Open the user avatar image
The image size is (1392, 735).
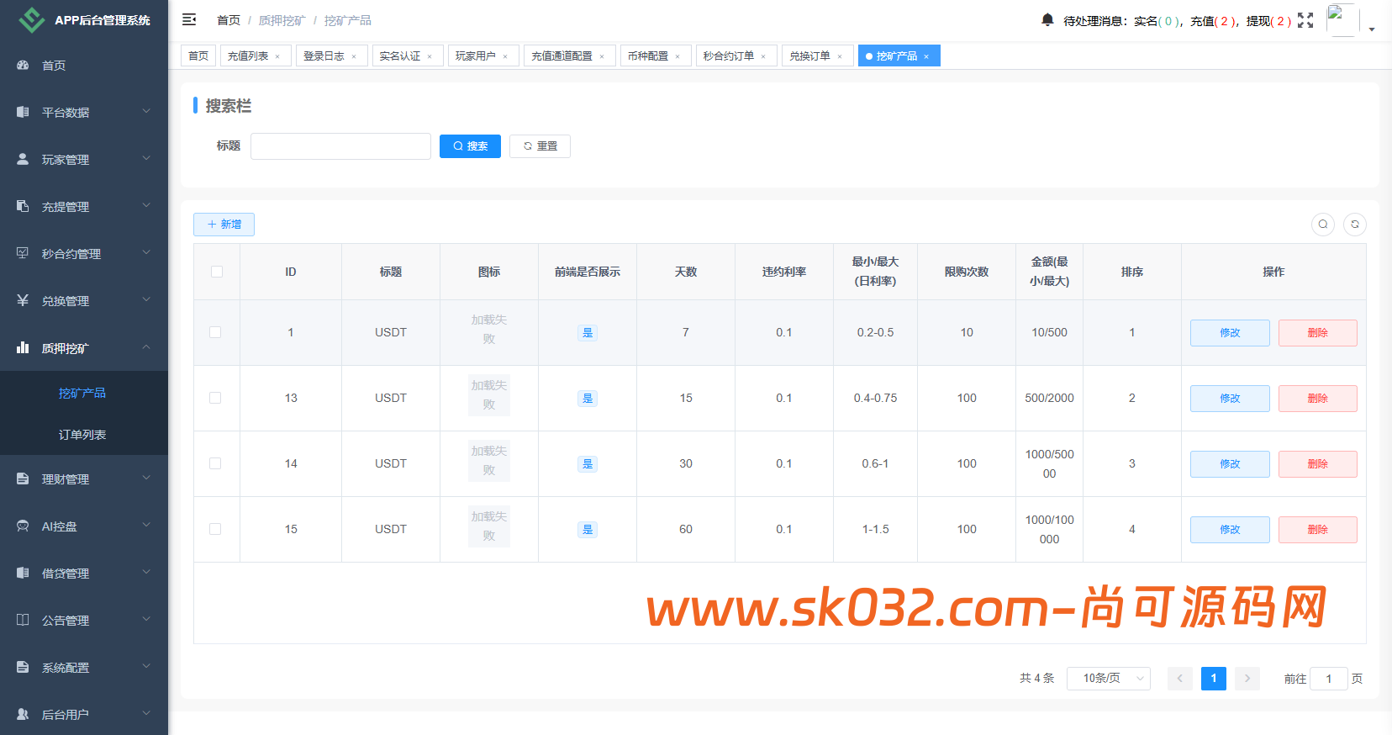tap(1342, 20)
